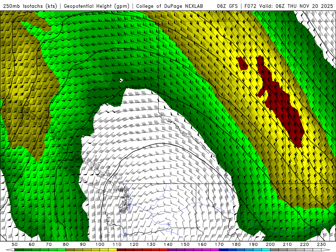Image resolution: width=336 pixels, height=252 pixels.
Task: Click the dark red legend swatch under 110
Action: [x=121, y=250]
